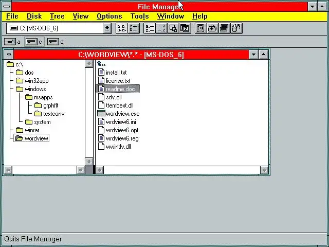Open the Options menu

point(109,16)
